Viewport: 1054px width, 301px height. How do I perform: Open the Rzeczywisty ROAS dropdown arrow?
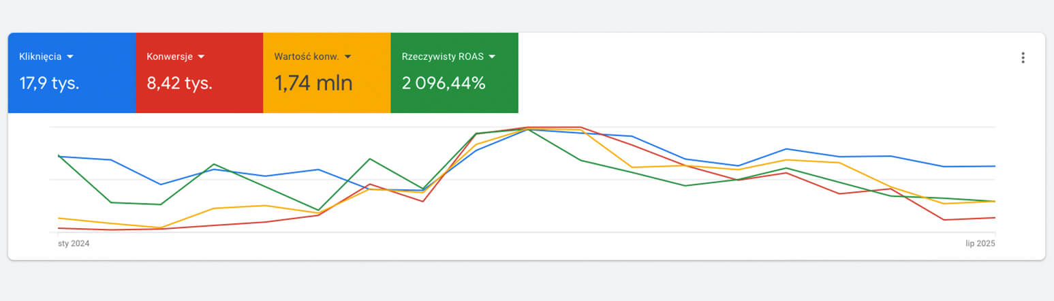coord(492,57)
